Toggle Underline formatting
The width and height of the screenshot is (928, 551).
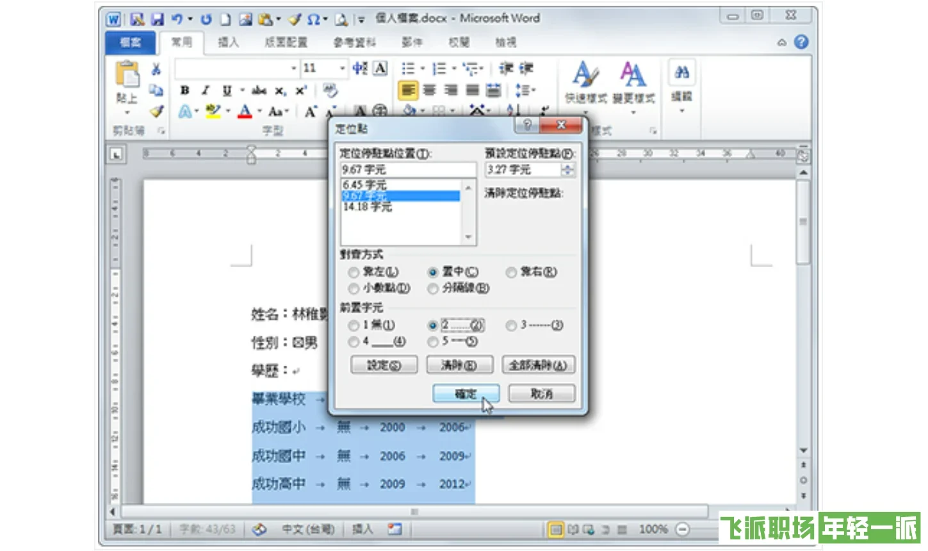coord(227,90)
